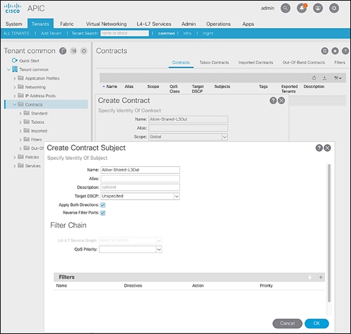Click the search magnifier icon in header
The height and width of the screenshot is (334, 351).
[x=285, y=9]
